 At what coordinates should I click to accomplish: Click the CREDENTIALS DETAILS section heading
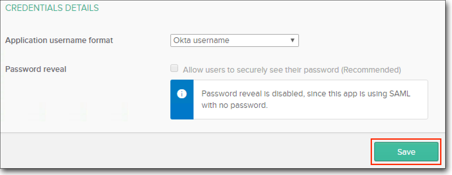pyautogui.click(x=52, y=8)
